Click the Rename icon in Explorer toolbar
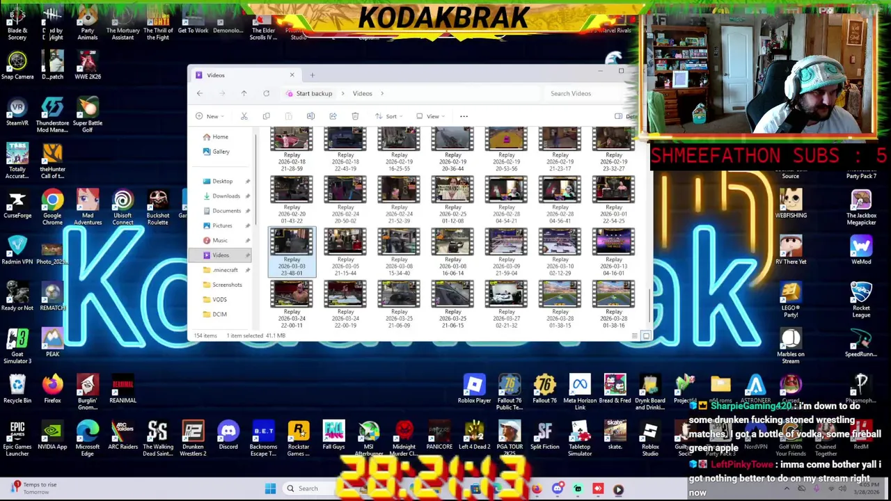This screenshot has width=891, height=501. pos(310,116)
